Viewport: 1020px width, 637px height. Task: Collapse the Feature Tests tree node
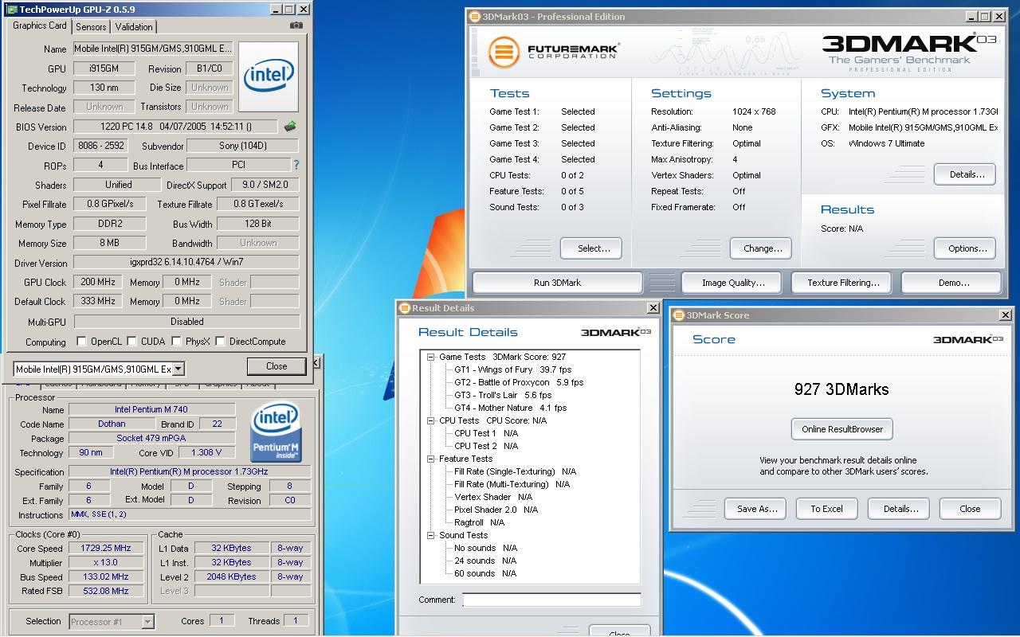click(x=431, y=459)
